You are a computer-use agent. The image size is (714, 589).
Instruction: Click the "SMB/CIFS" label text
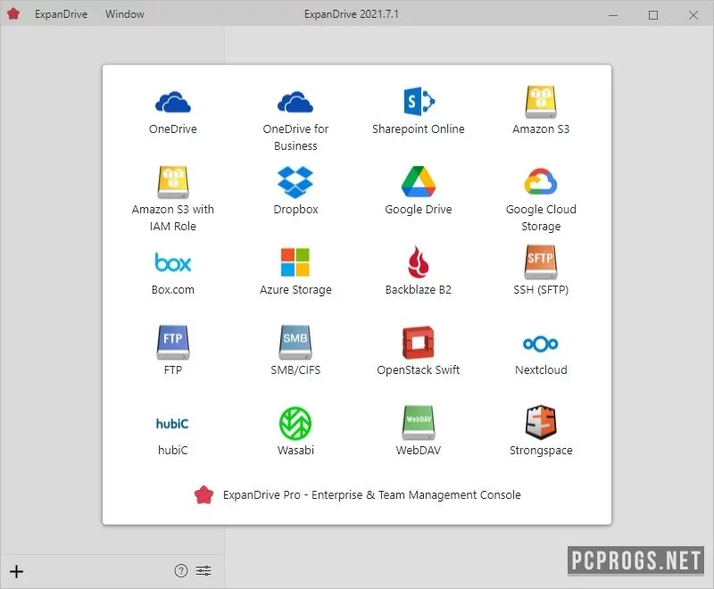click(295, 369)
